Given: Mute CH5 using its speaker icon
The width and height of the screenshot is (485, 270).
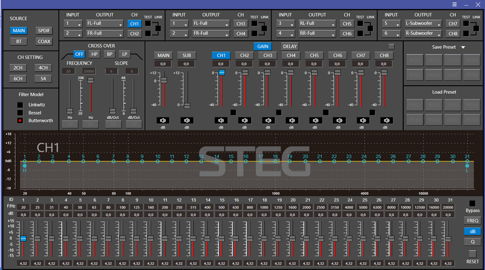Looking at the screenshot, I should [x=315, y=120].
